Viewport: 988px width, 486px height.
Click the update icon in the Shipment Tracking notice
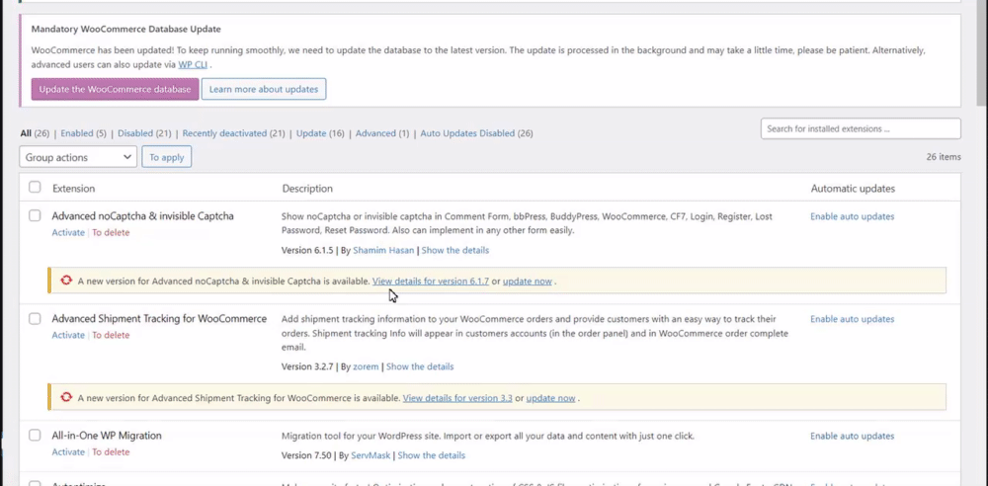(x=66, y=398)
